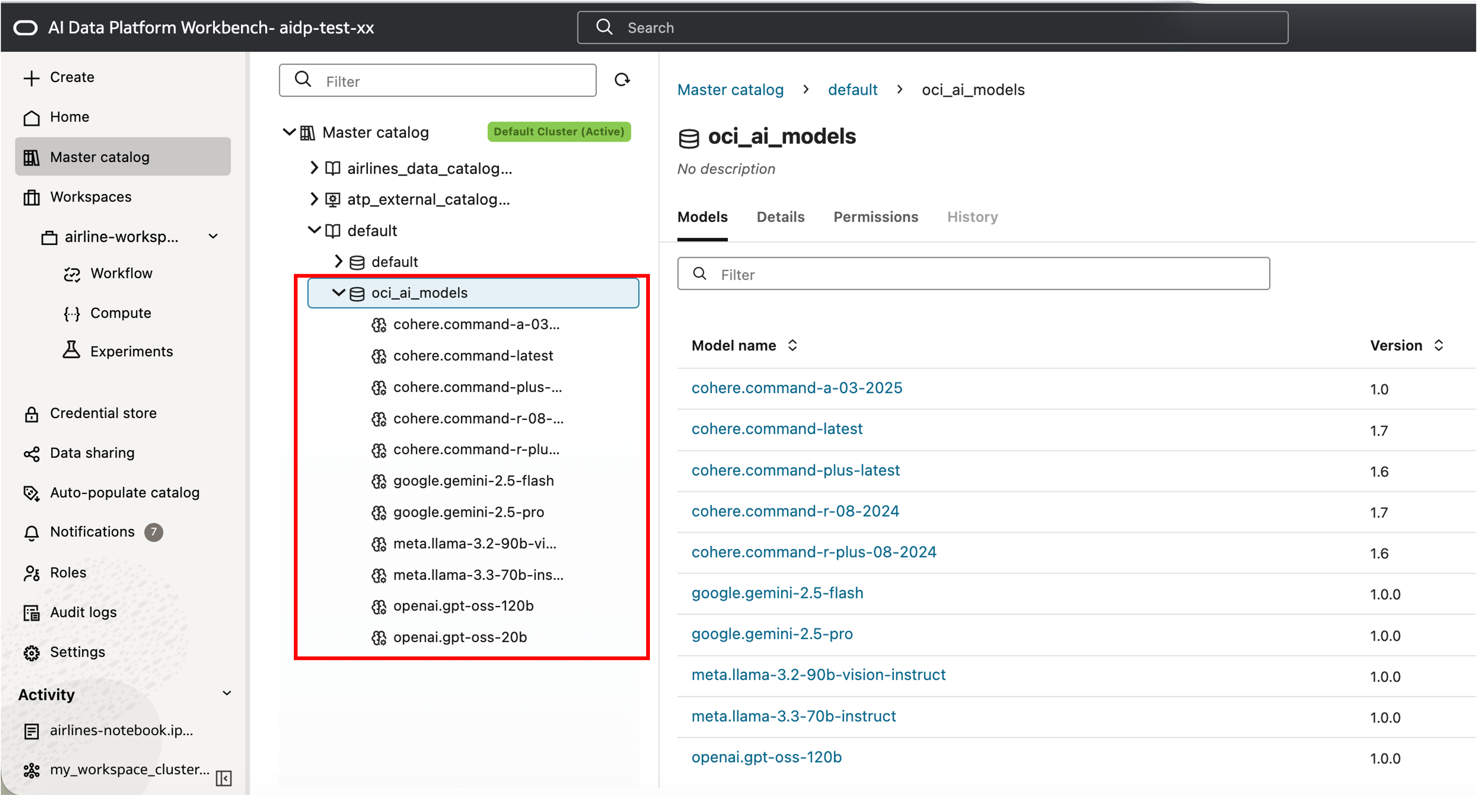Open meta.llama-3.3-70b-instruct model link
Screen dimensions: 1477x795
(794, 716)
